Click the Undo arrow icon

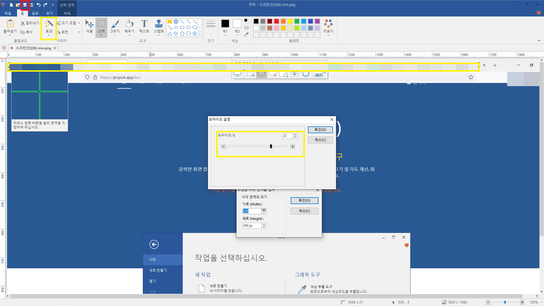tap(38, 5)
